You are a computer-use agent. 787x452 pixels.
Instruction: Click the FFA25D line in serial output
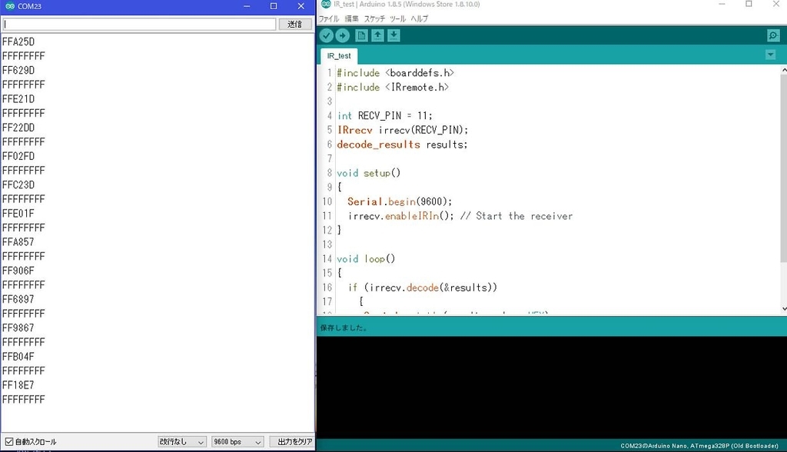[x=18, y=42]
